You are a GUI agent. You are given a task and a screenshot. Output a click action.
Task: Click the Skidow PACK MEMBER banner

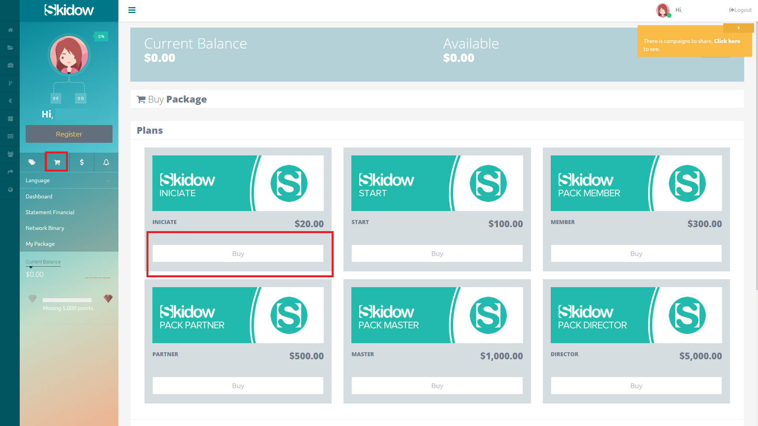[x=636, y=183]
